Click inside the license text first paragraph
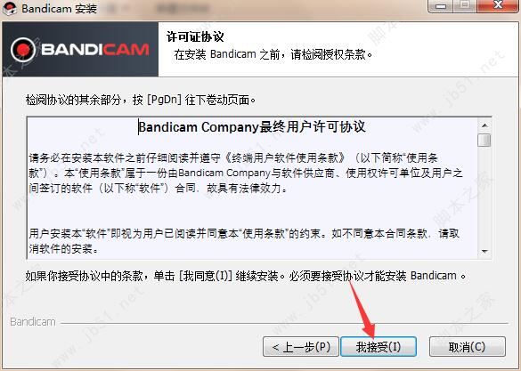Image resolution: width=521 pixels, height=371 pixels. [x=245, y=173]
